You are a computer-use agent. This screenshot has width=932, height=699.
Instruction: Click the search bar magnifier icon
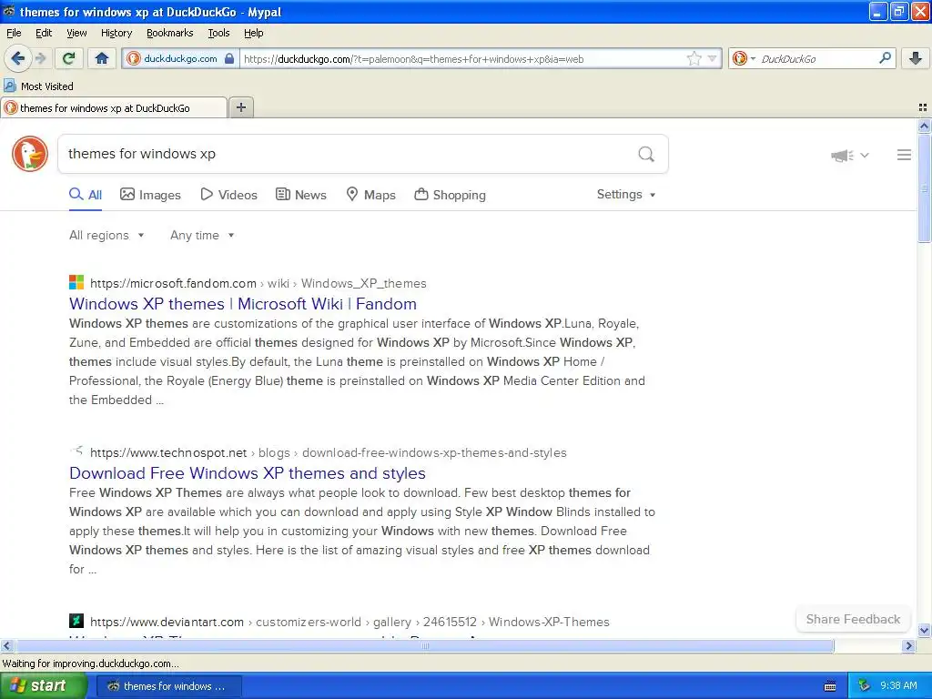point(885,58)
